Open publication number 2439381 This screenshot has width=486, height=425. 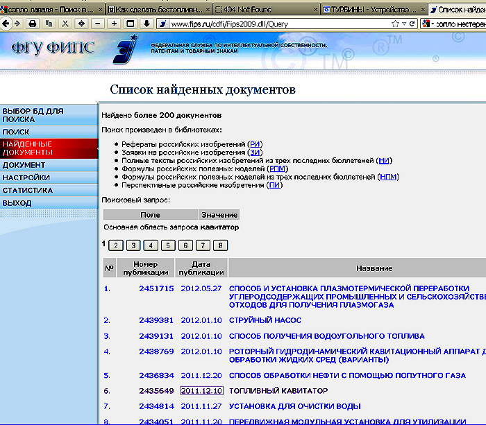[x=156, y=320]
